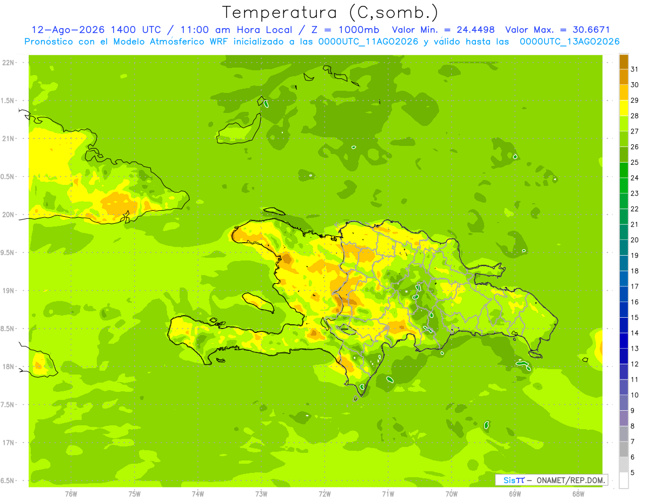The image size is (649, 501).
Task: Click the "5" legend value label
Action: pos(633,472)
